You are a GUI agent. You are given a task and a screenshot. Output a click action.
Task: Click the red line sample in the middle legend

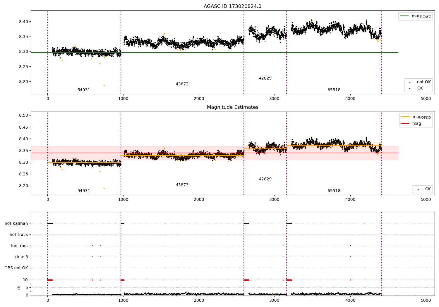point(405,124)
